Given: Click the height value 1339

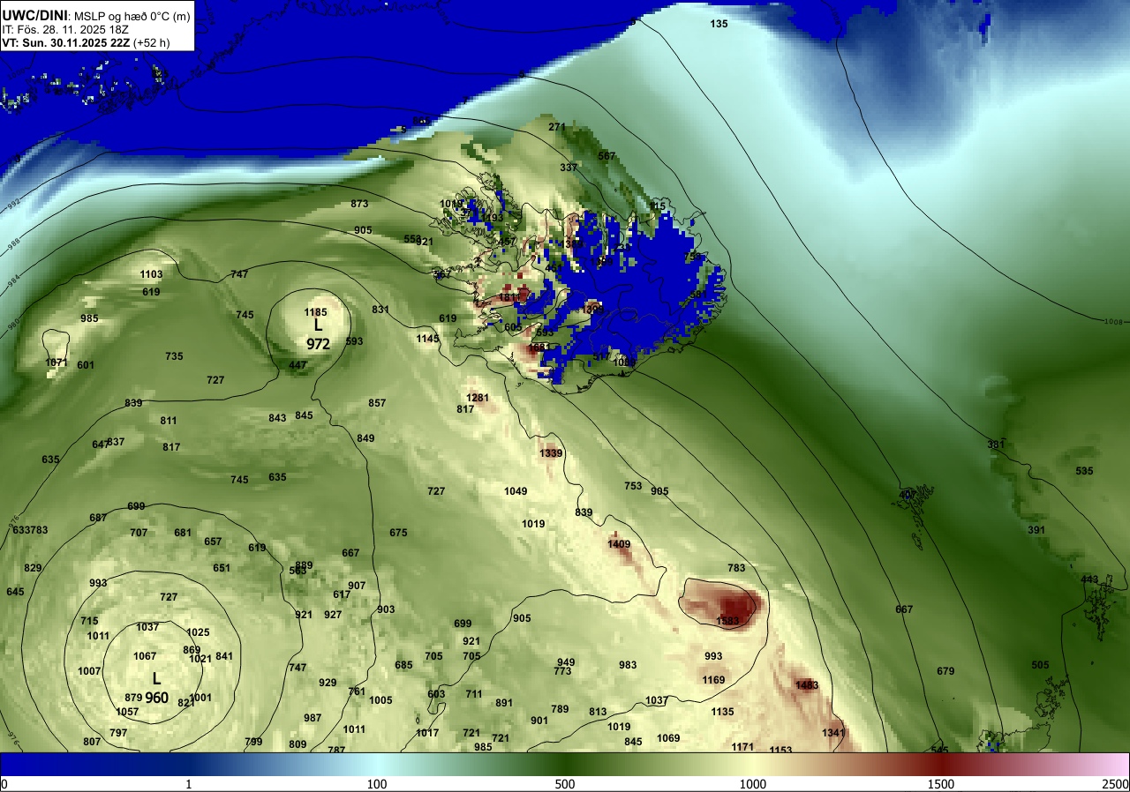Looking at the screenshot, I should (551, 452).
